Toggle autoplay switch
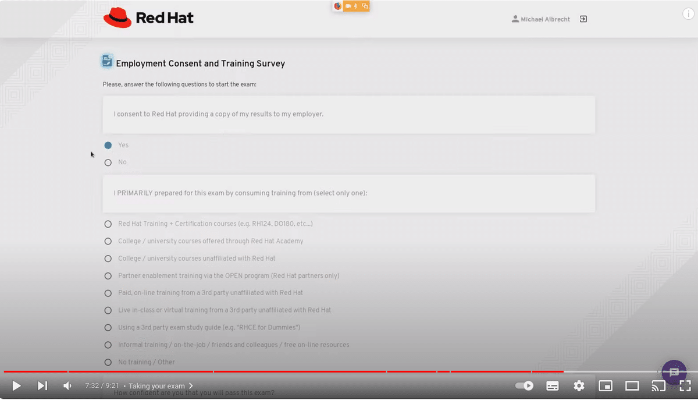 click(525, 385)
